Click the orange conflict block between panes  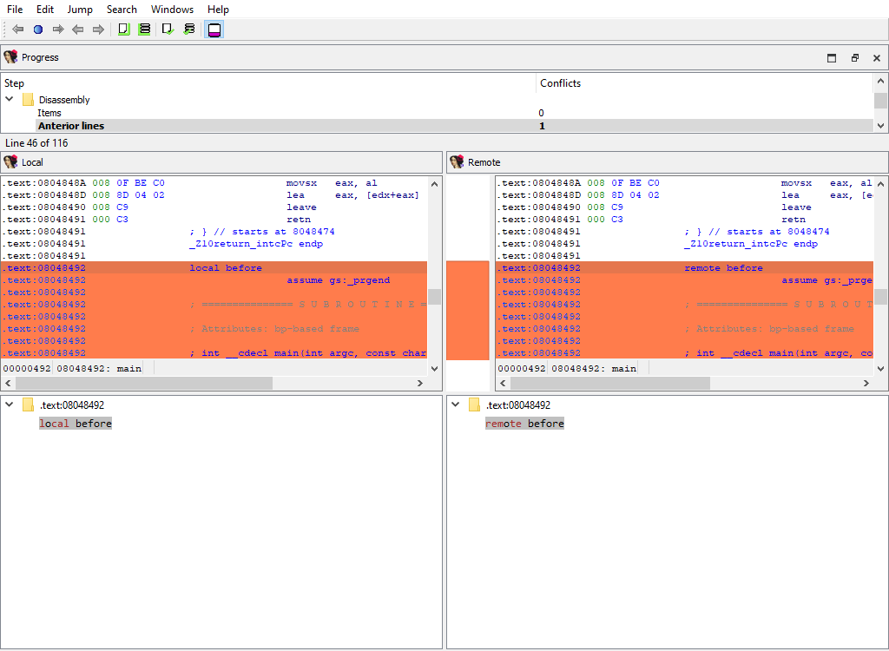(x=467, y=310)
